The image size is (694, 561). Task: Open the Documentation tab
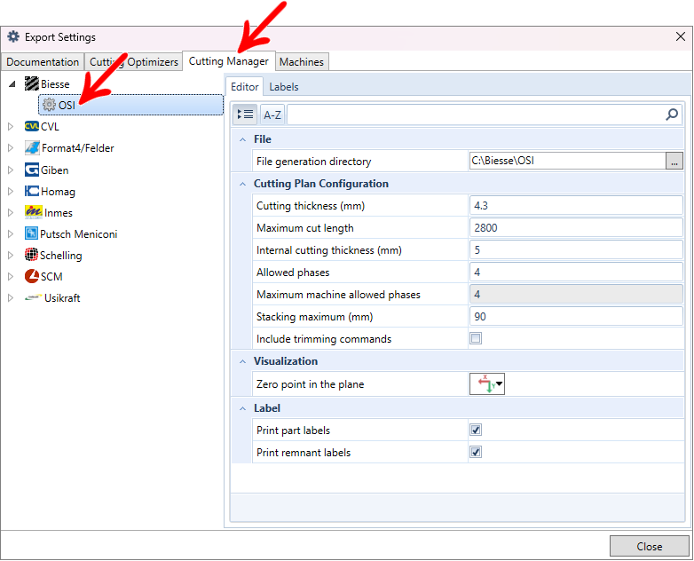43,62
